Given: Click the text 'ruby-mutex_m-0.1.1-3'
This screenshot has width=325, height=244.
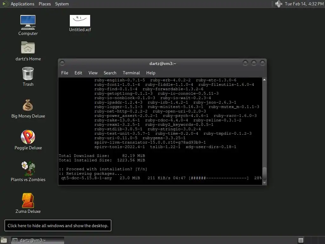Looking at the screenshot, I should coord(234,107).
